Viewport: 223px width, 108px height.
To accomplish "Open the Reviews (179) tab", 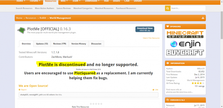I will (60, 44).
